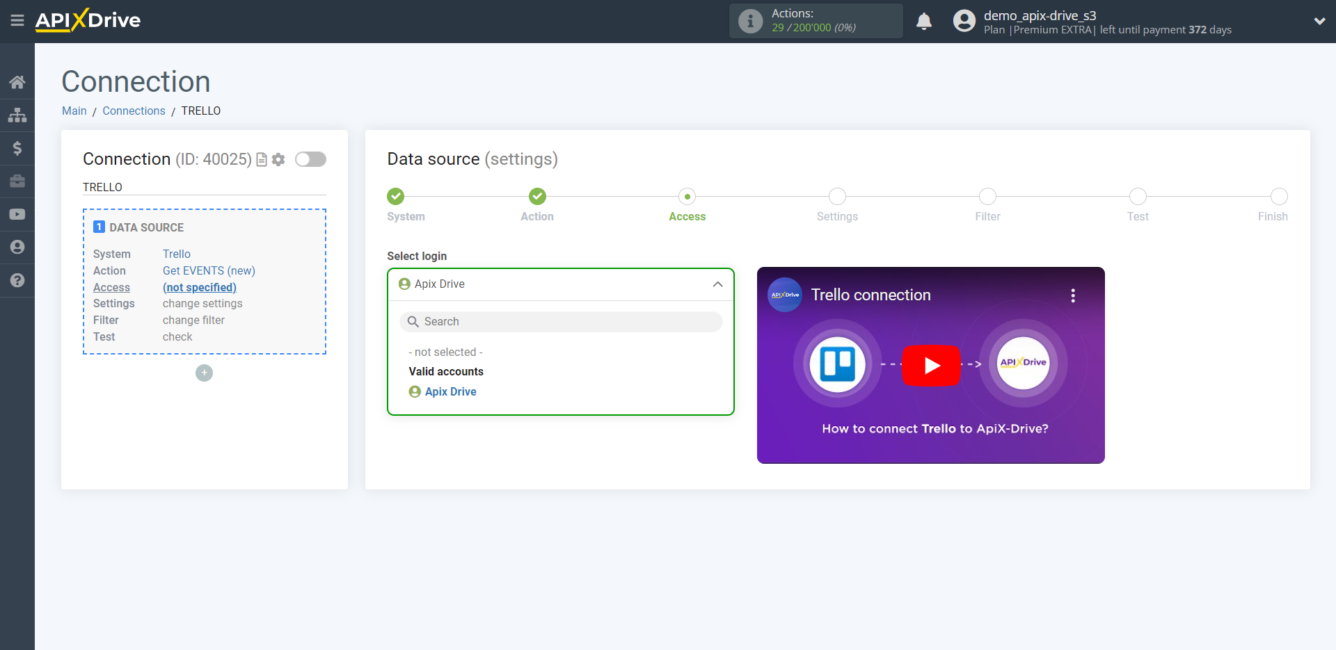Open the YouTube videos sidebar icon
The height and width of the screenshot is (650, 1336).
point(17,214)
